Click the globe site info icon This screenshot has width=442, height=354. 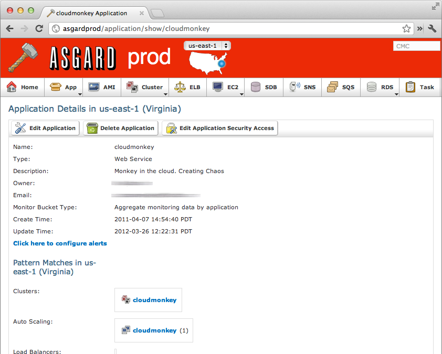click(x=56, y=28)
